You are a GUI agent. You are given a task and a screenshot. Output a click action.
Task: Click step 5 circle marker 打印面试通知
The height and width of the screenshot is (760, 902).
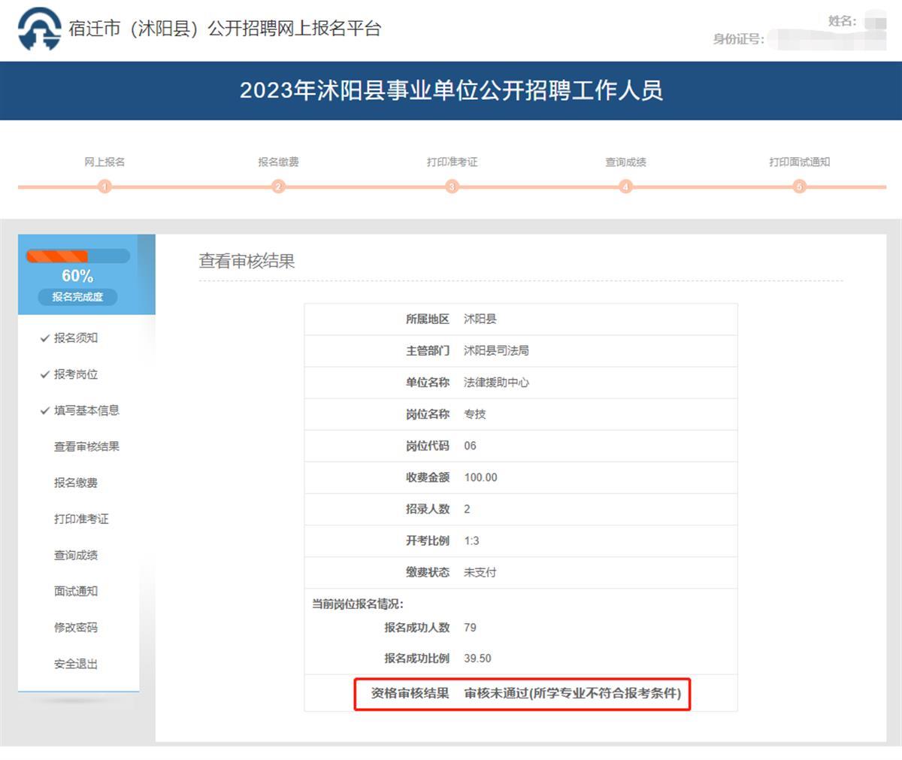click(799, 186)
